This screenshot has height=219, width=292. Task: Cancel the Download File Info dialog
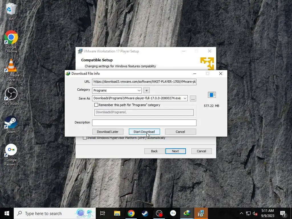[181, 132]
